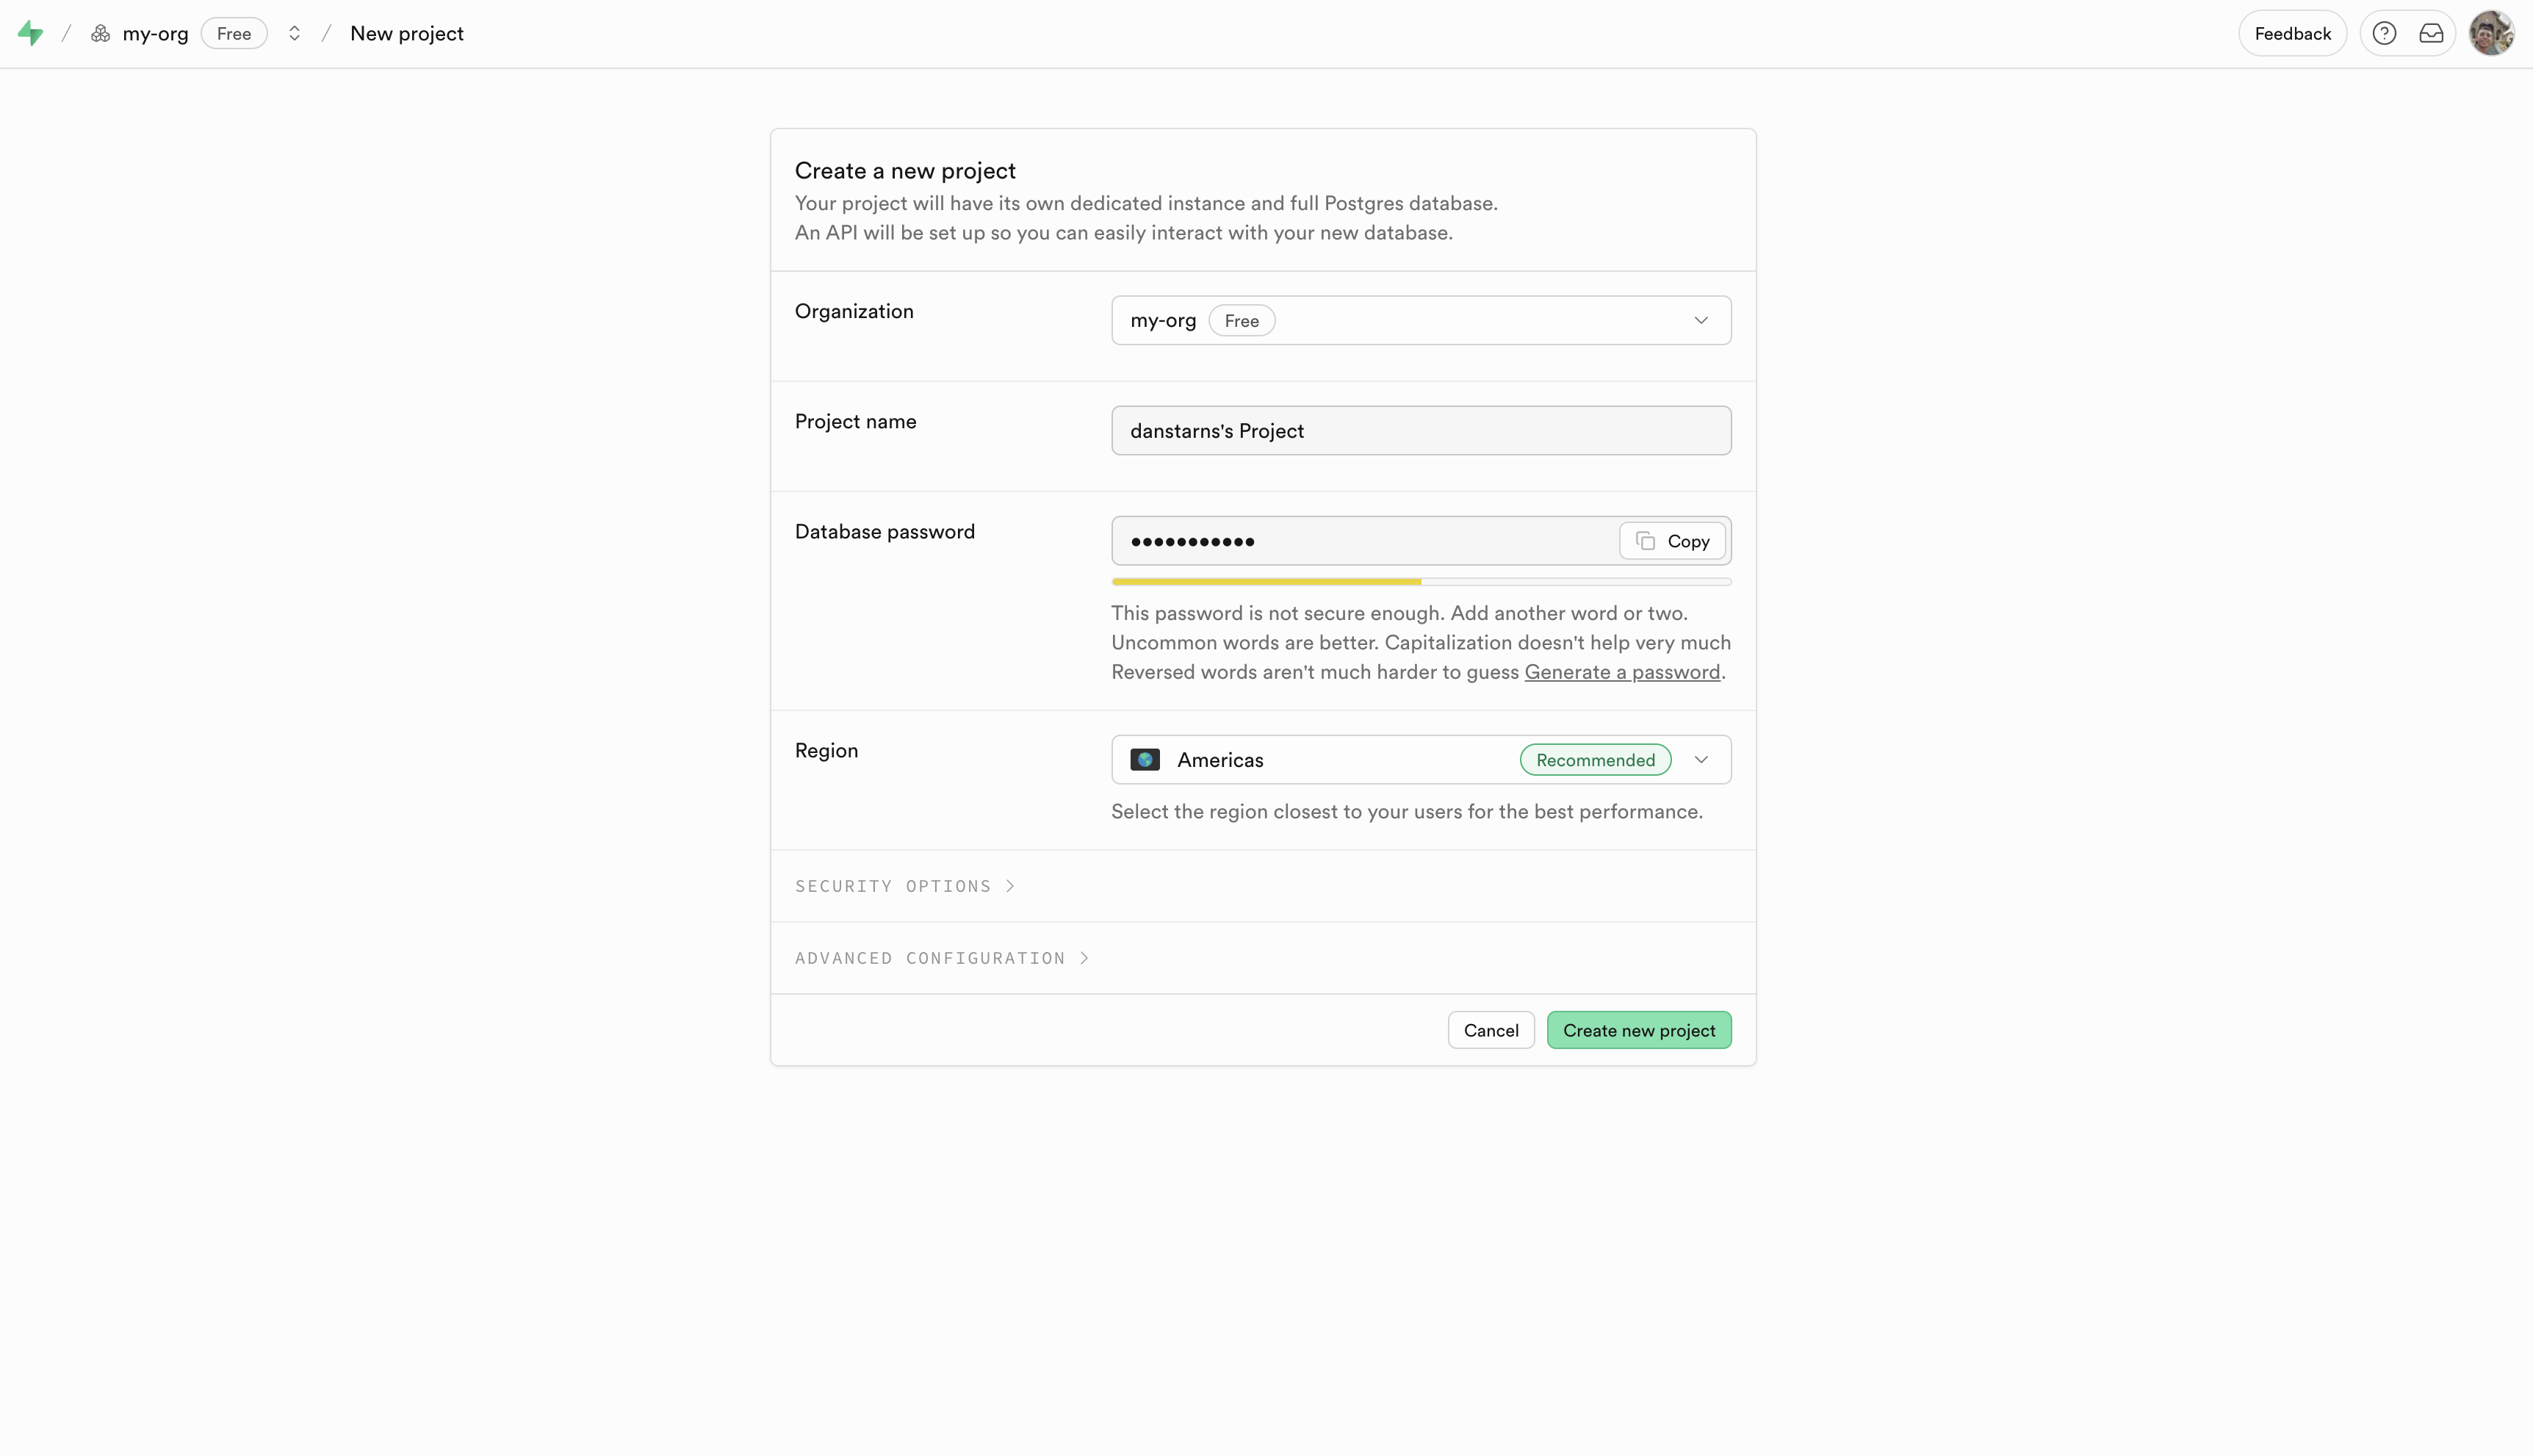The image size is (2533, 1456).
Task: Click the my-org breadcrumb link
Action: point(156,33)
